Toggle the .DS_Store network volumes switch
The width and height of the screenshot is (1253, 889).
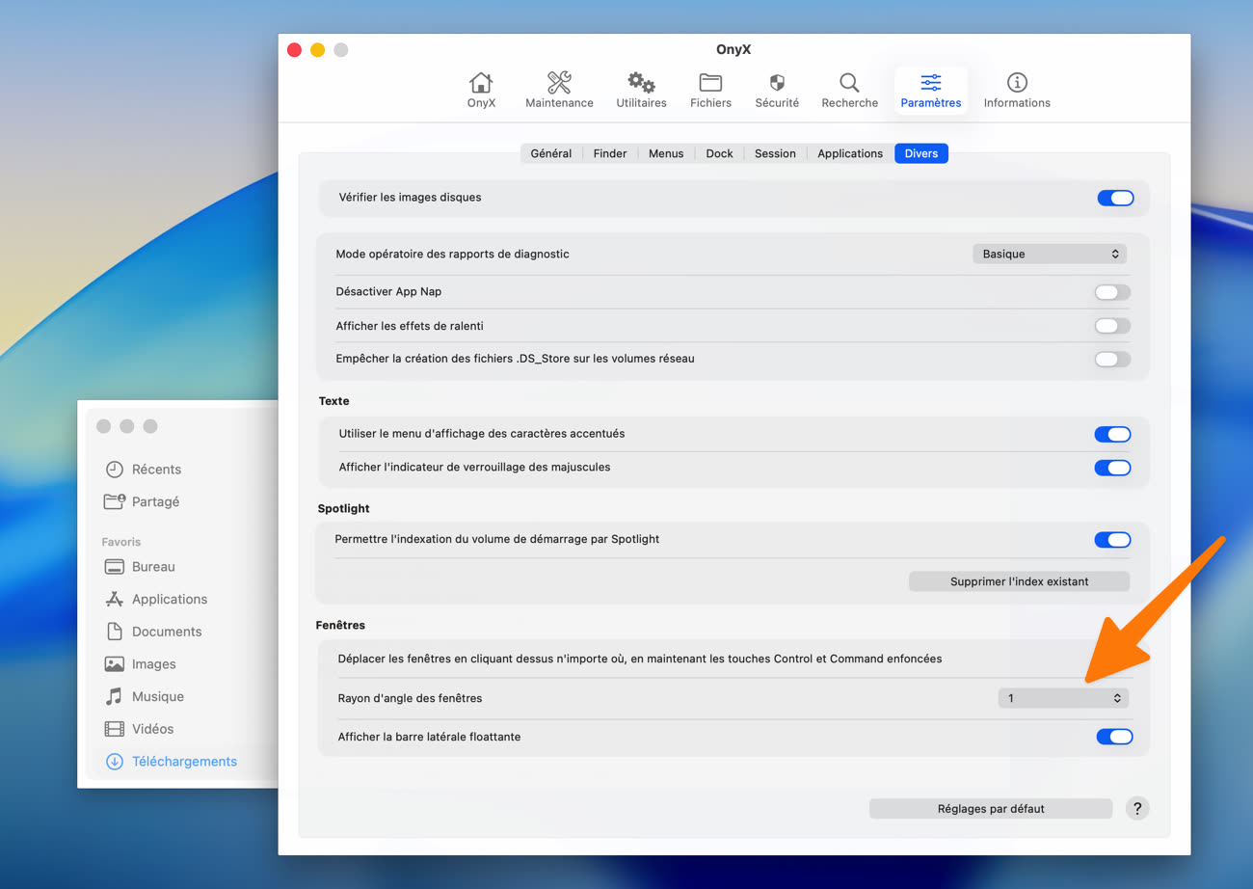1112,360
